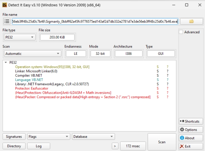Click 'S' next to Protector: Eazfuscator

[158, 88]
